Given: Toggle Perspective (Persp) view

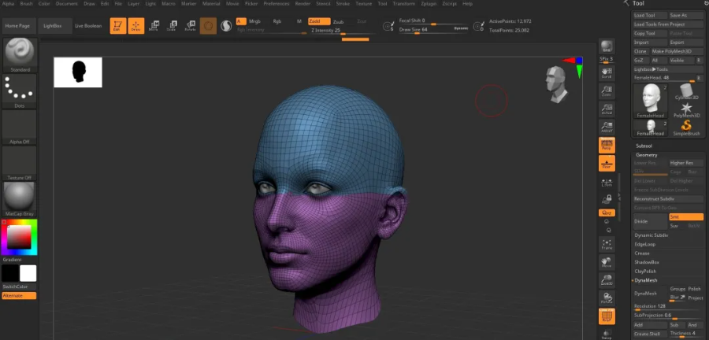Looking at the screenshot, I should [607, 146].
